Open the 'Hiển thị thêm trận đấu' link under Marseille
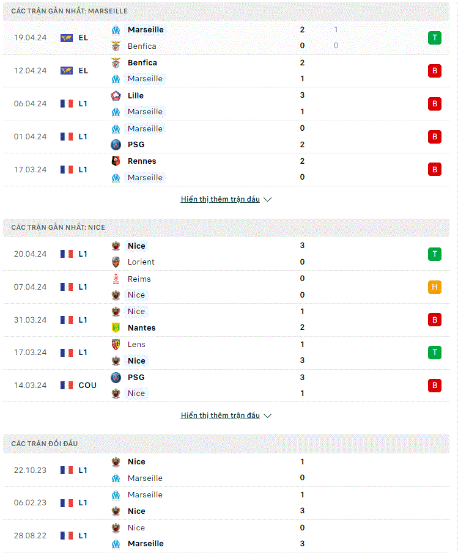458x553 pixels. point(220,199)
